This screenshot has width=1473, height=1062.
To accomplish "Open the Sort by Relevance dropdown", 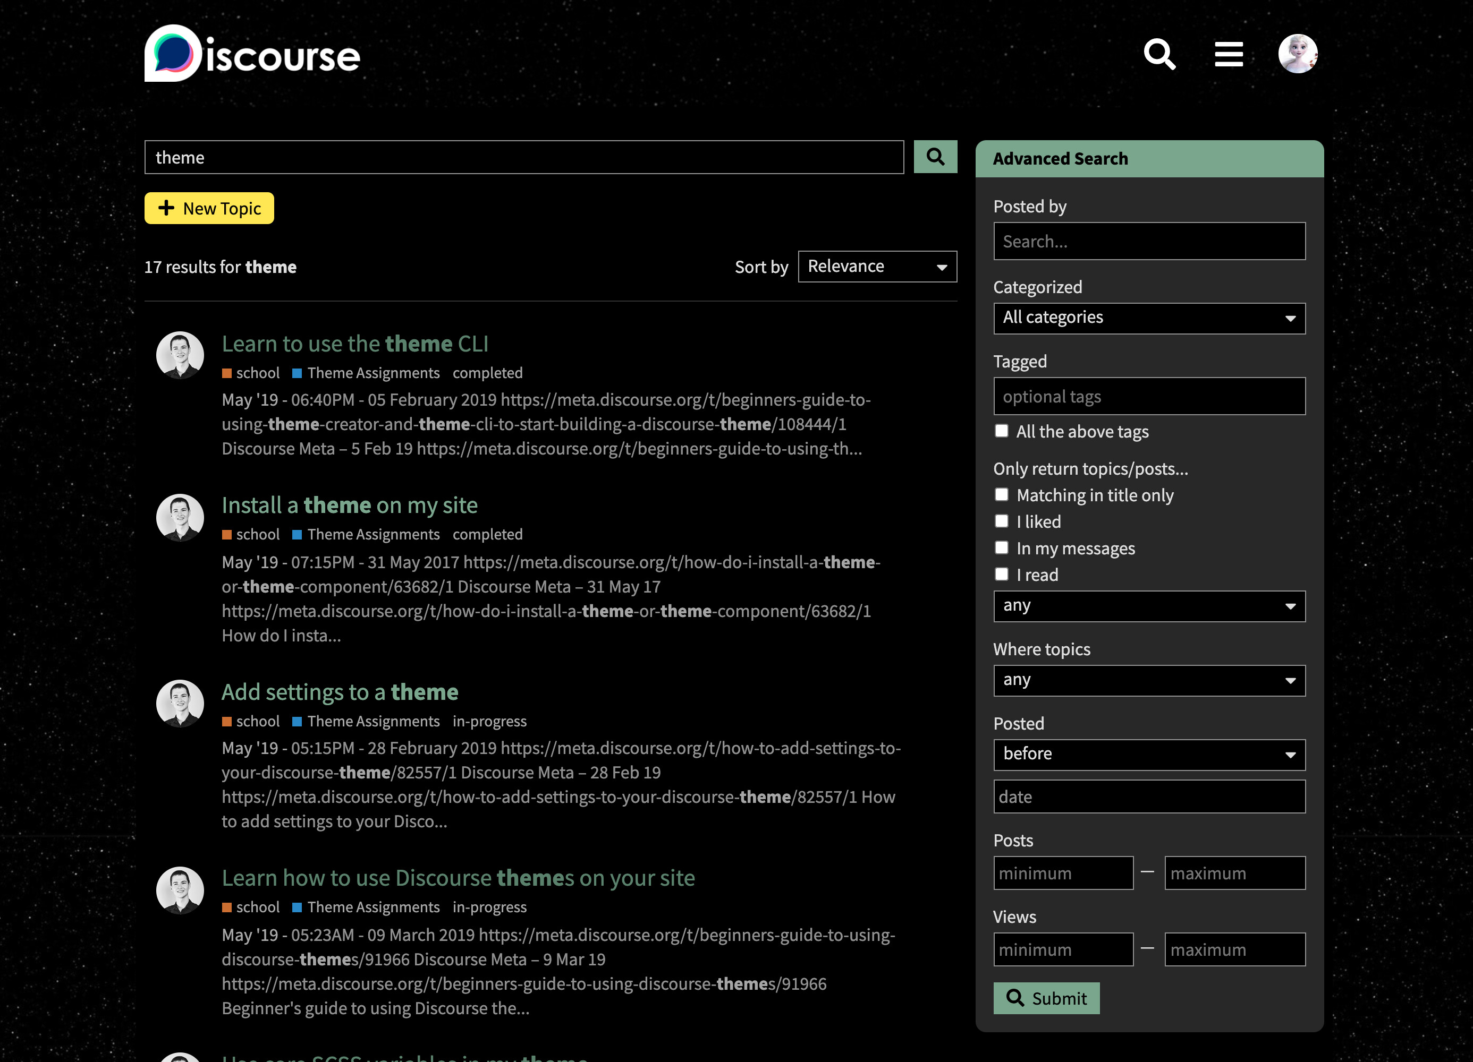I will 877,267.
